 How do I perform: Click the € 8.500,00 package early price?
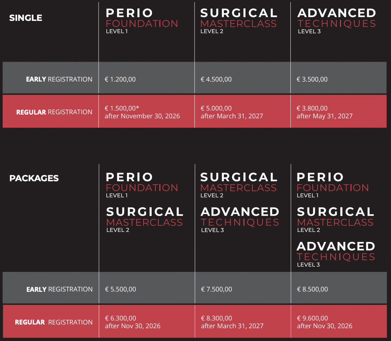coord(312,289)
